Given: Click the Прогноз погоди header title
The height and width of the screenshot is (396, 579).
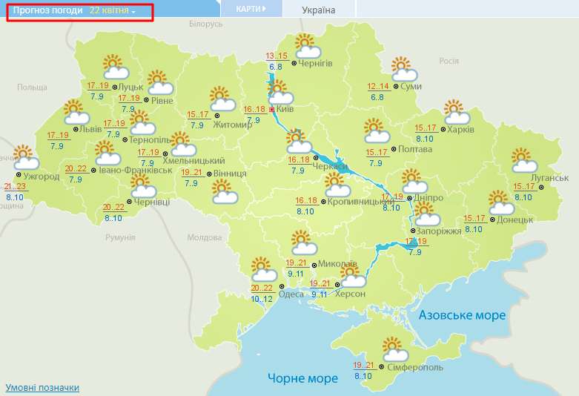Looking at the screenshot, I should (47, 11).
